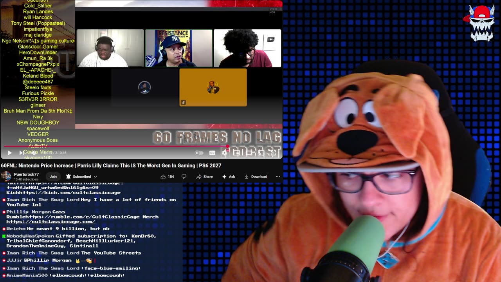Image resolution: width=501 pixels, height=282 pixels.
Task: Skip to next video with Next button
Action: coord(22,153)
